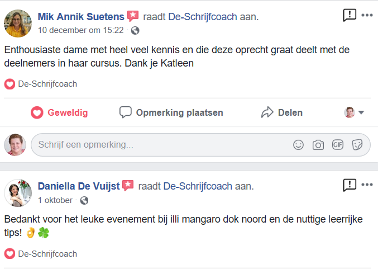Click the '10 december om 15:22' timestamp
Image resolution: width=378 pixels, height=269 pixels.
(82, 30)
